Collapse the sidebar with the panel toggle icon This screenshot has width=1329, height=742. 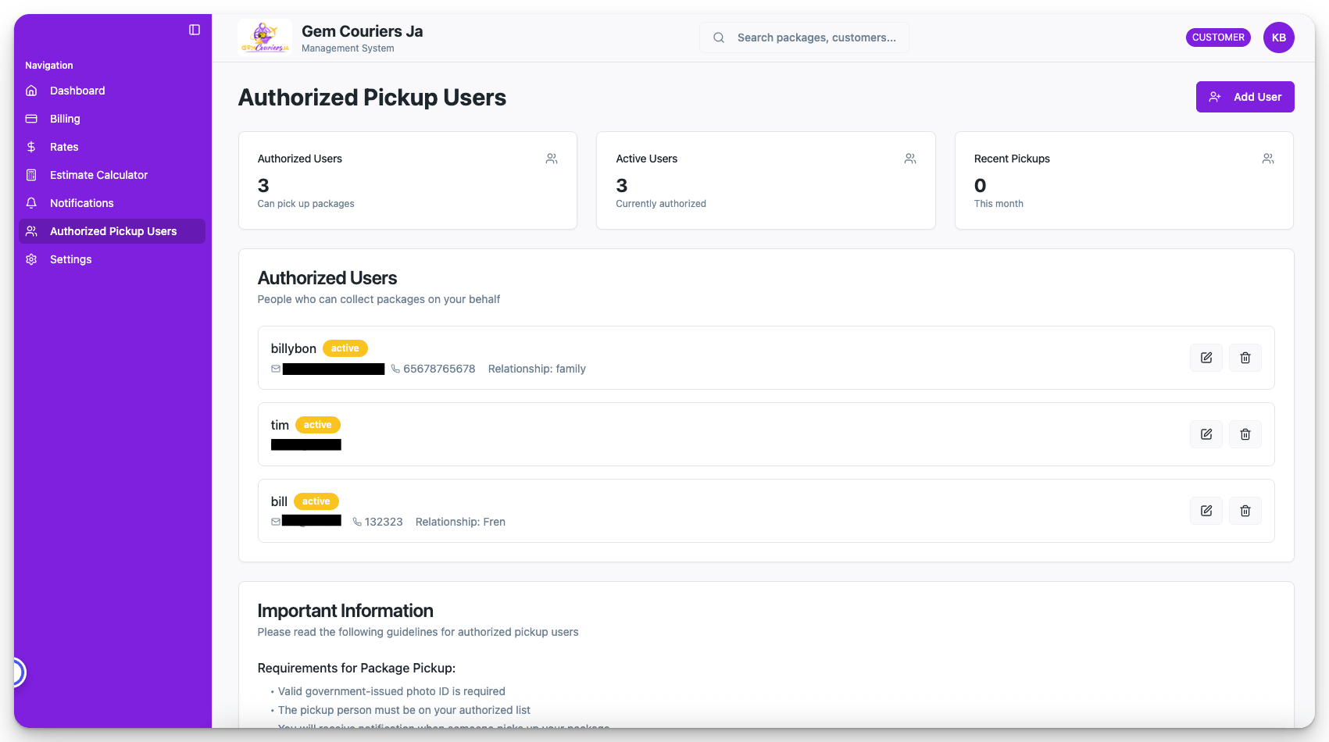click(x=195, y=30)
